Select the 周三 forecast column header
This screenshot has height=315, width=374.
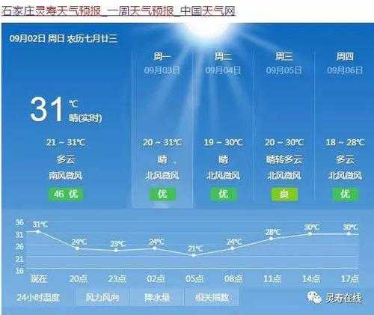click(284, 56)
